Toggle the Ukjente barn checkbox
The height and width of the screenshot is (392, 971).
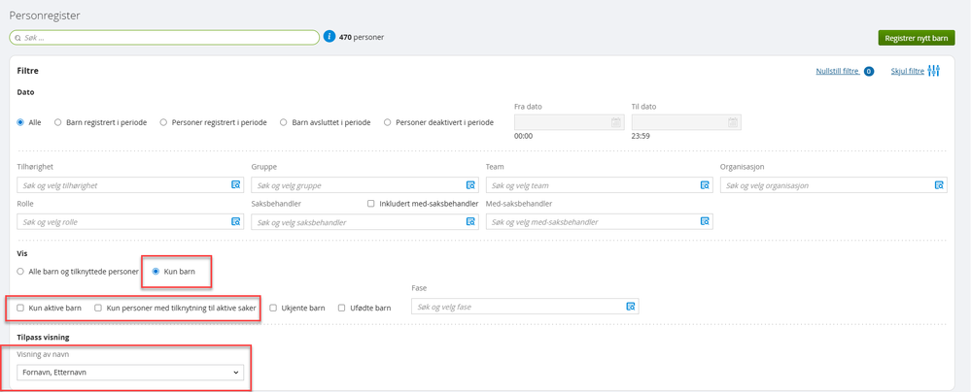coord(273,308)
